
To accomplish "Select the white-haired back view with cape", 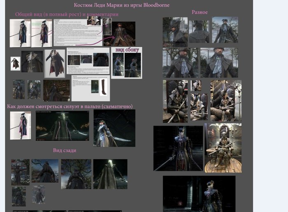I will (x=110, y=174).
